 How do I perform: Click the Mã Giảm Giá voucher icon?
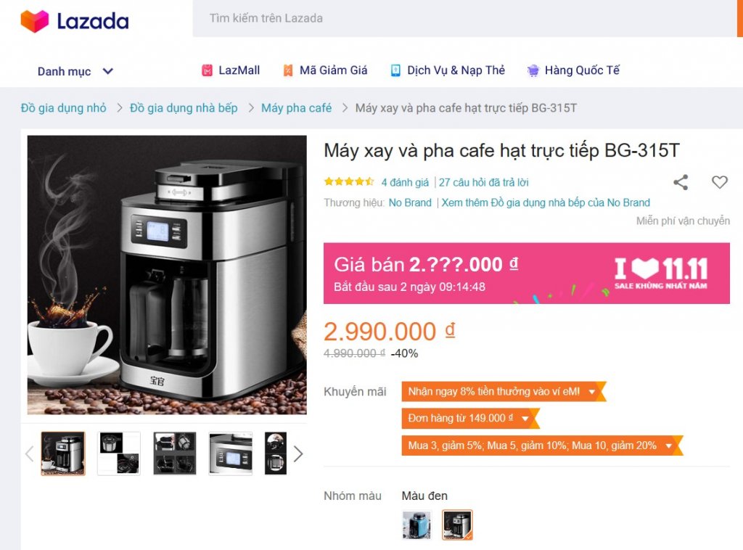point(287,70)
